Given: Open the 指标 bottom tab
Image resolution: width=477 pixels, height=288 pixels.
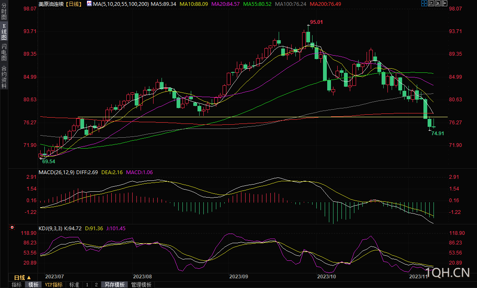Looking at the screenshot, I should point(17,285).
